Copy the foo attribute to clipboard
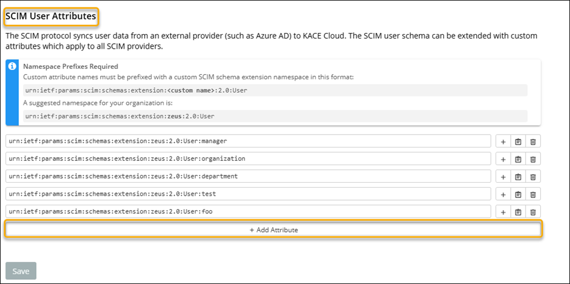The image size is (570, 284). pyautogui.click(x=518, y=212)
